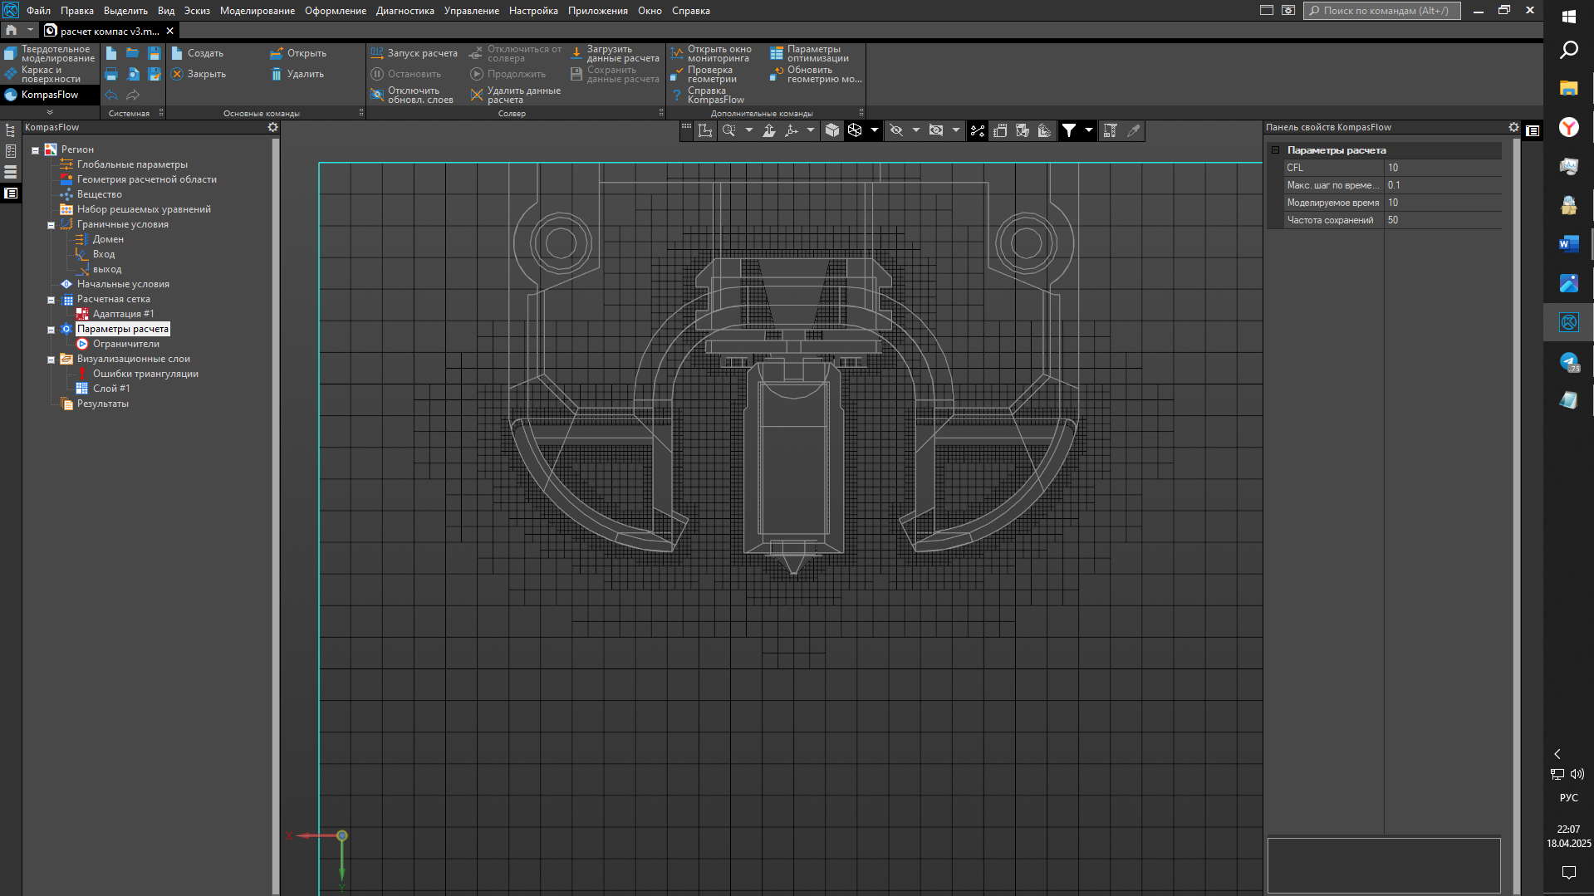
Task: Click the Проверка геометрии icon
Action: [x=677, y=75]
